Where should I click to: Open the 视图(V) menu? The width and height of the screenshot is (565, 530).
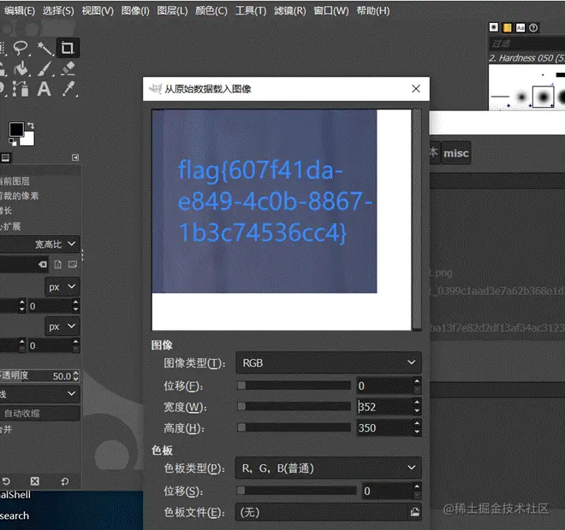click(98, 11)
